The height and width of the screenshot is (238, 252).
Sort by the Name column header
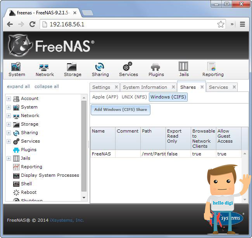click(x=103, y=138)
